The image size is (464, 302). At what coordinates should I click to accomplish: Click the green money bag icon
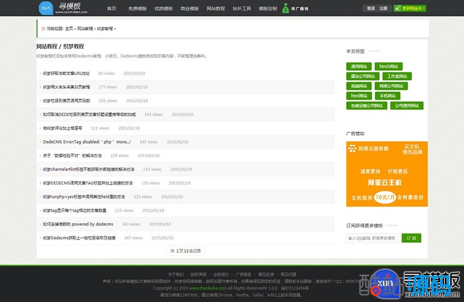tap(285, 8)
